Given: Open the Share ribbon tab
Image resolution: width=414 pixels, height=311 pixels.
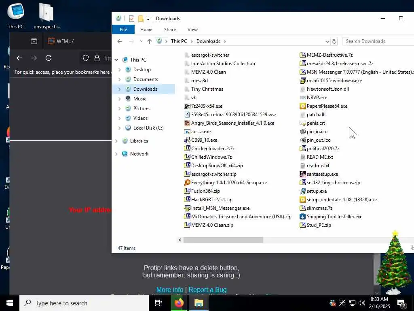Looking at the screenshot, I should pyautogui.click(x=170, y=30).
